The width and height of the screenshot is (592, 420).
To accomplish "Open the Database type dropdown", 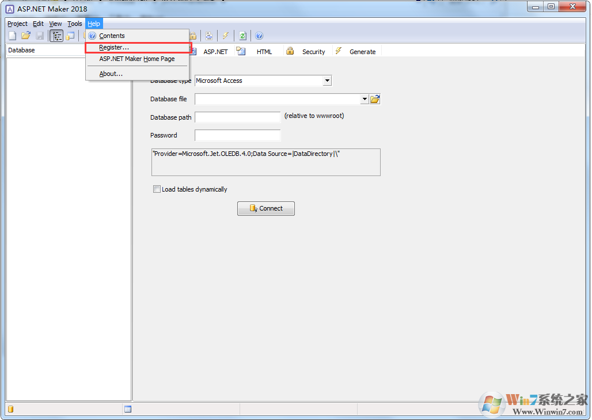I will click(x=328, y=81).
